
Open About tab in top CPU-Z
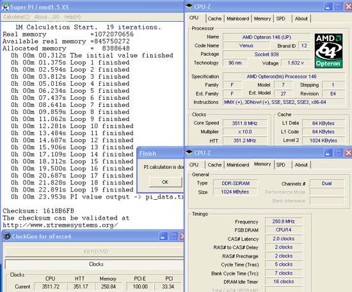pos(301,19)
